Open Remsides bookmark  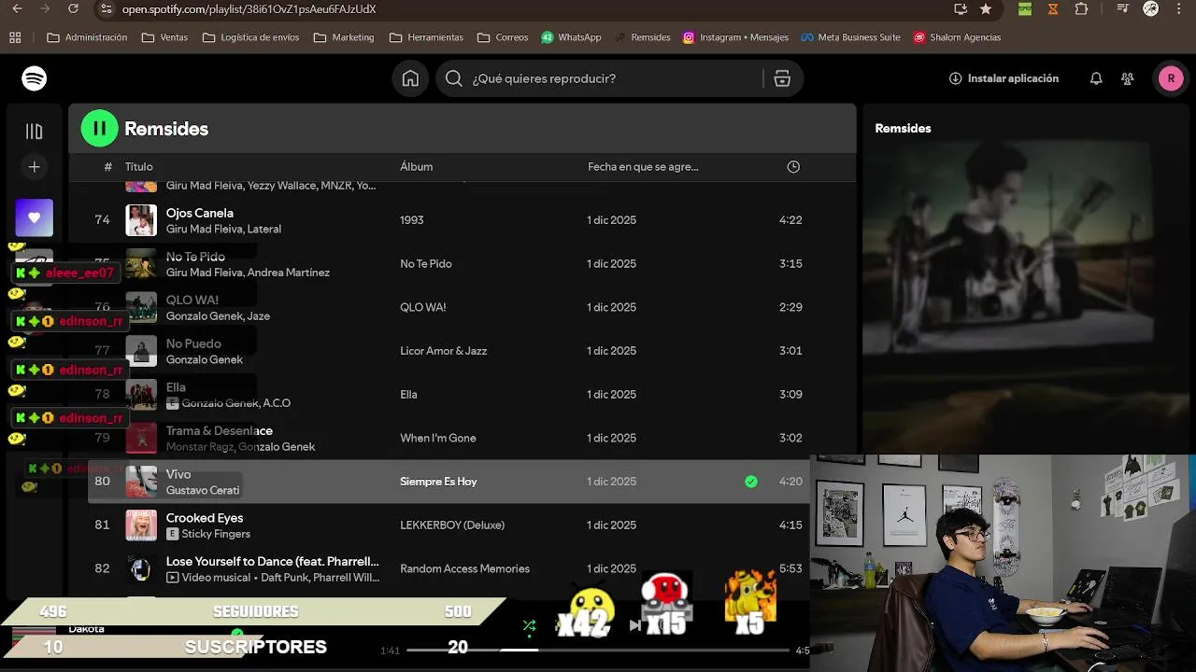tap(643, 37)
